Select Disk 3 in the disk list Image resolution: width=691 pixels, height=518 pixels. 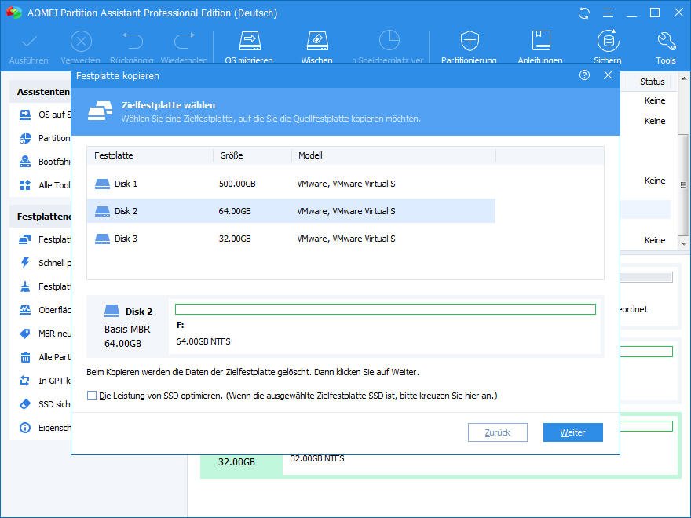[291, 239]
